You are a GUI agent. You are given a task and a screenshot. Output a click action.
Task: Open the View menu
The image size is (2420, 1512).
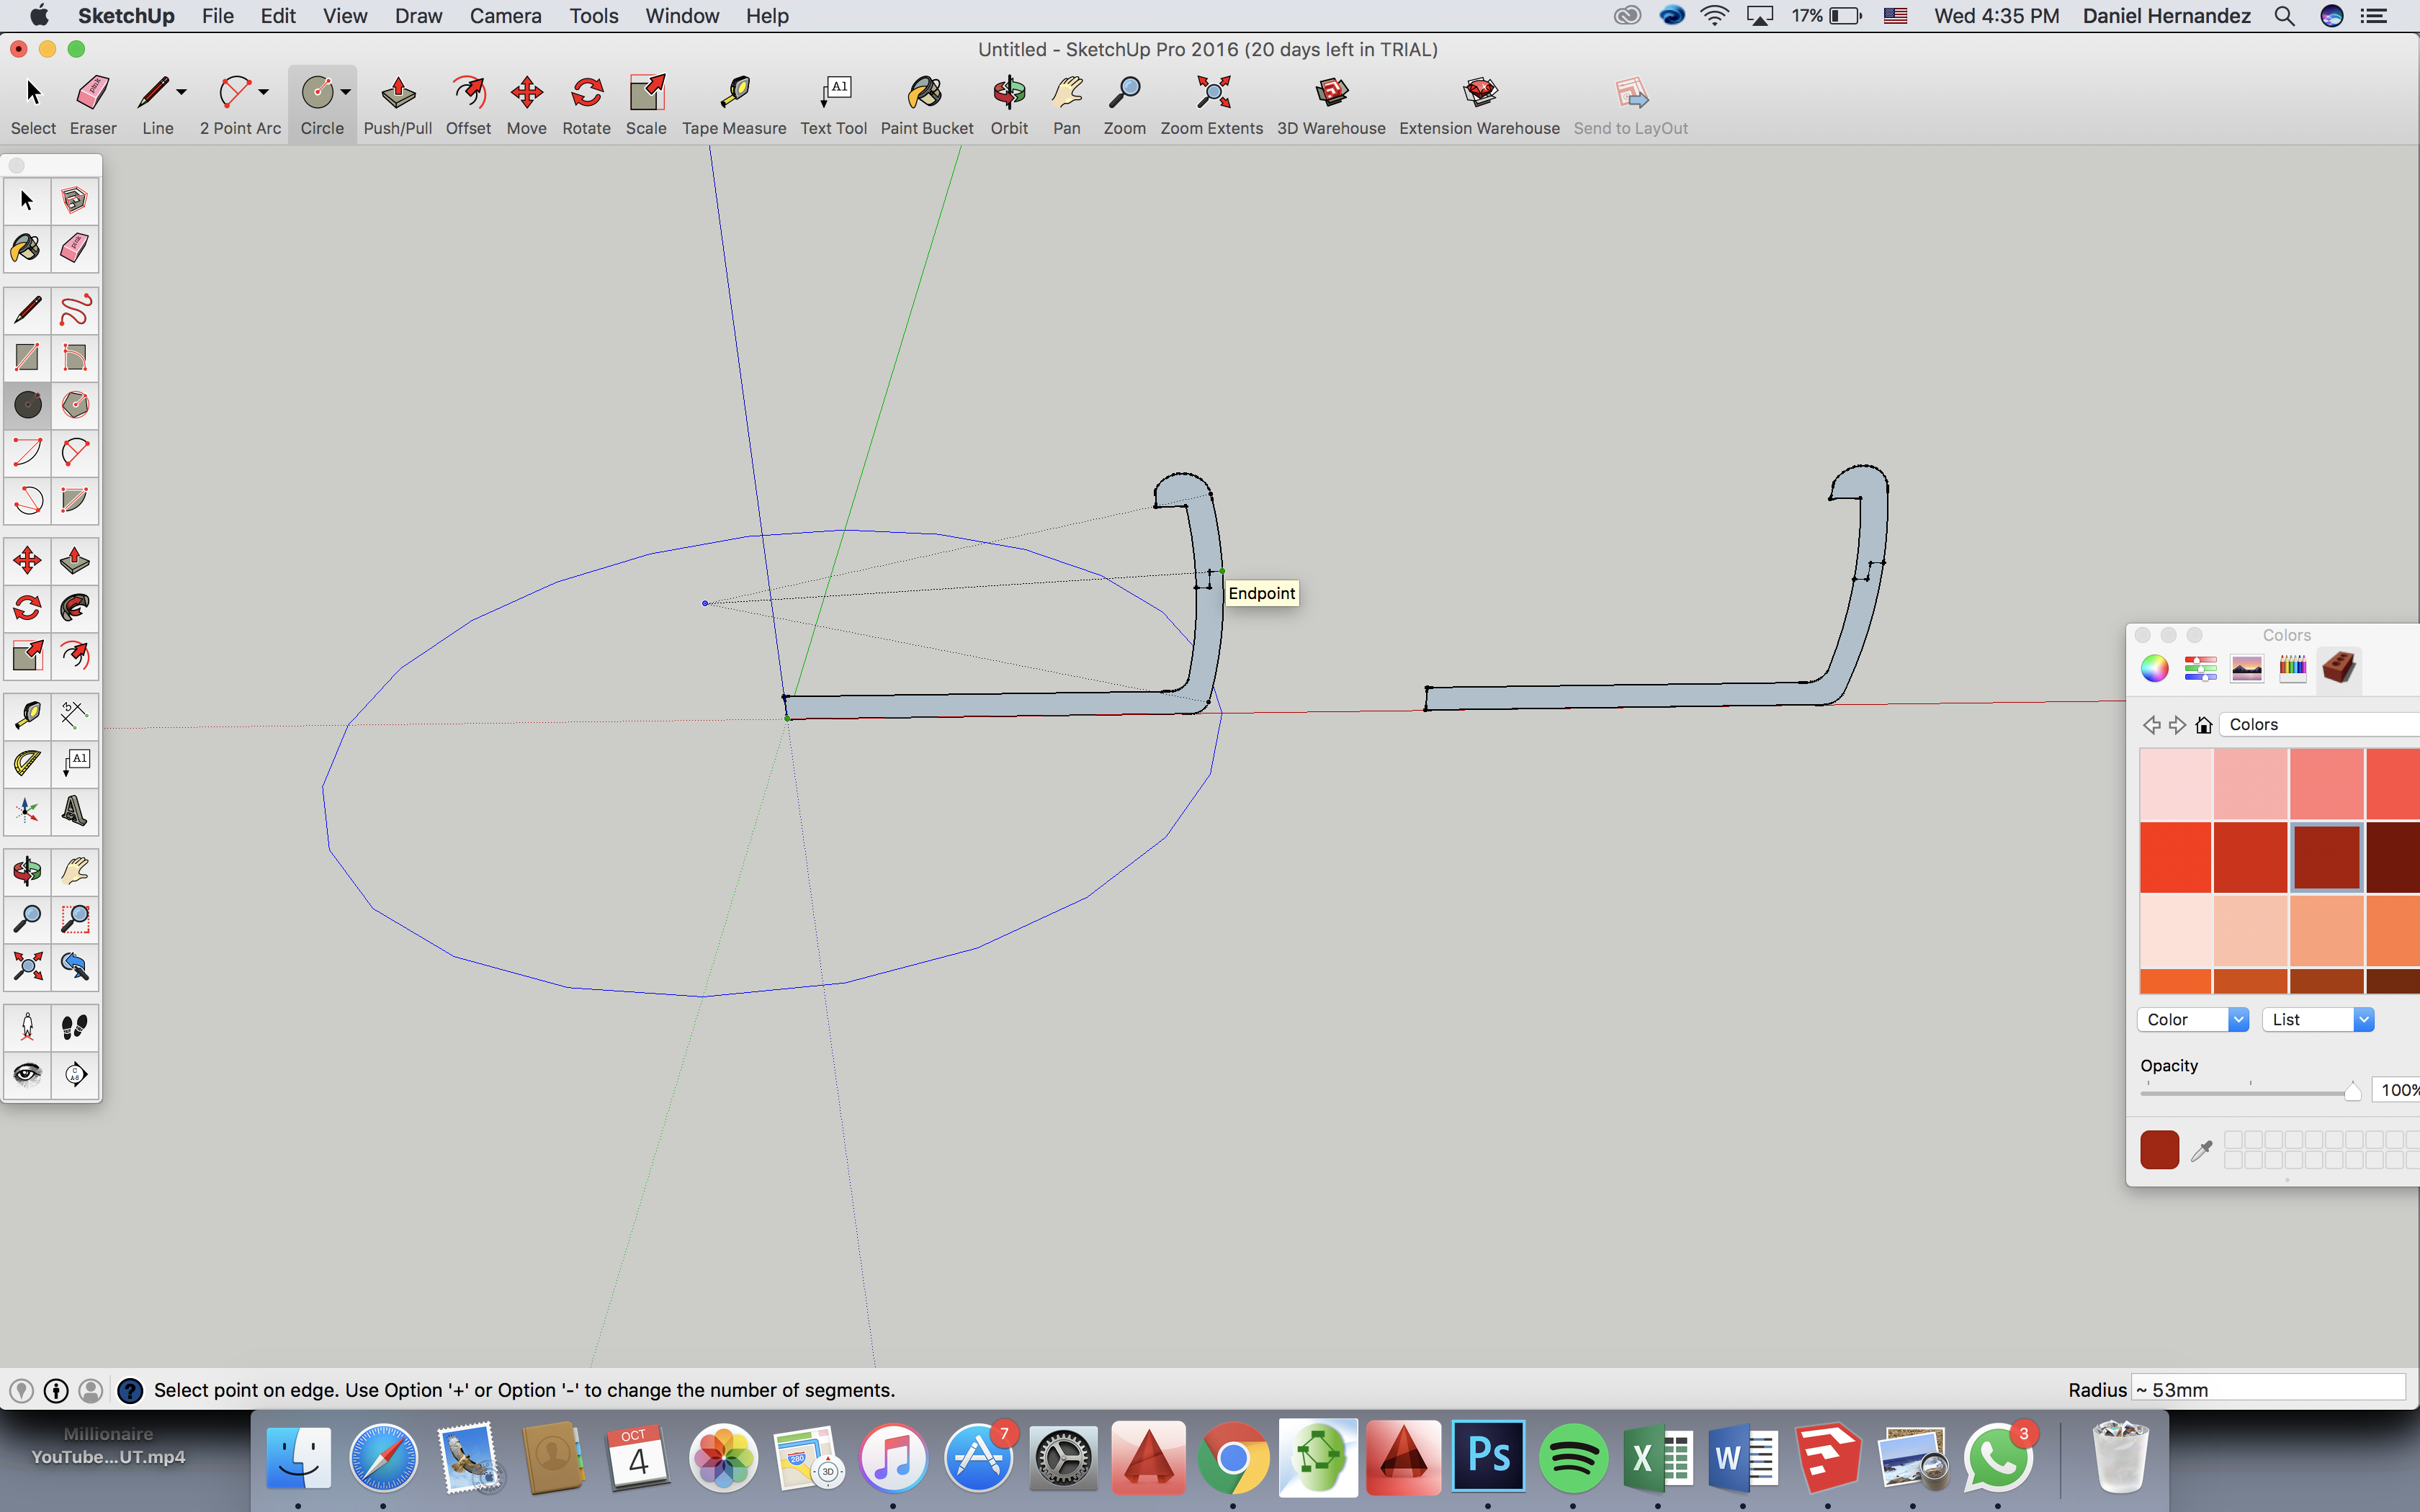pos(345,16)
